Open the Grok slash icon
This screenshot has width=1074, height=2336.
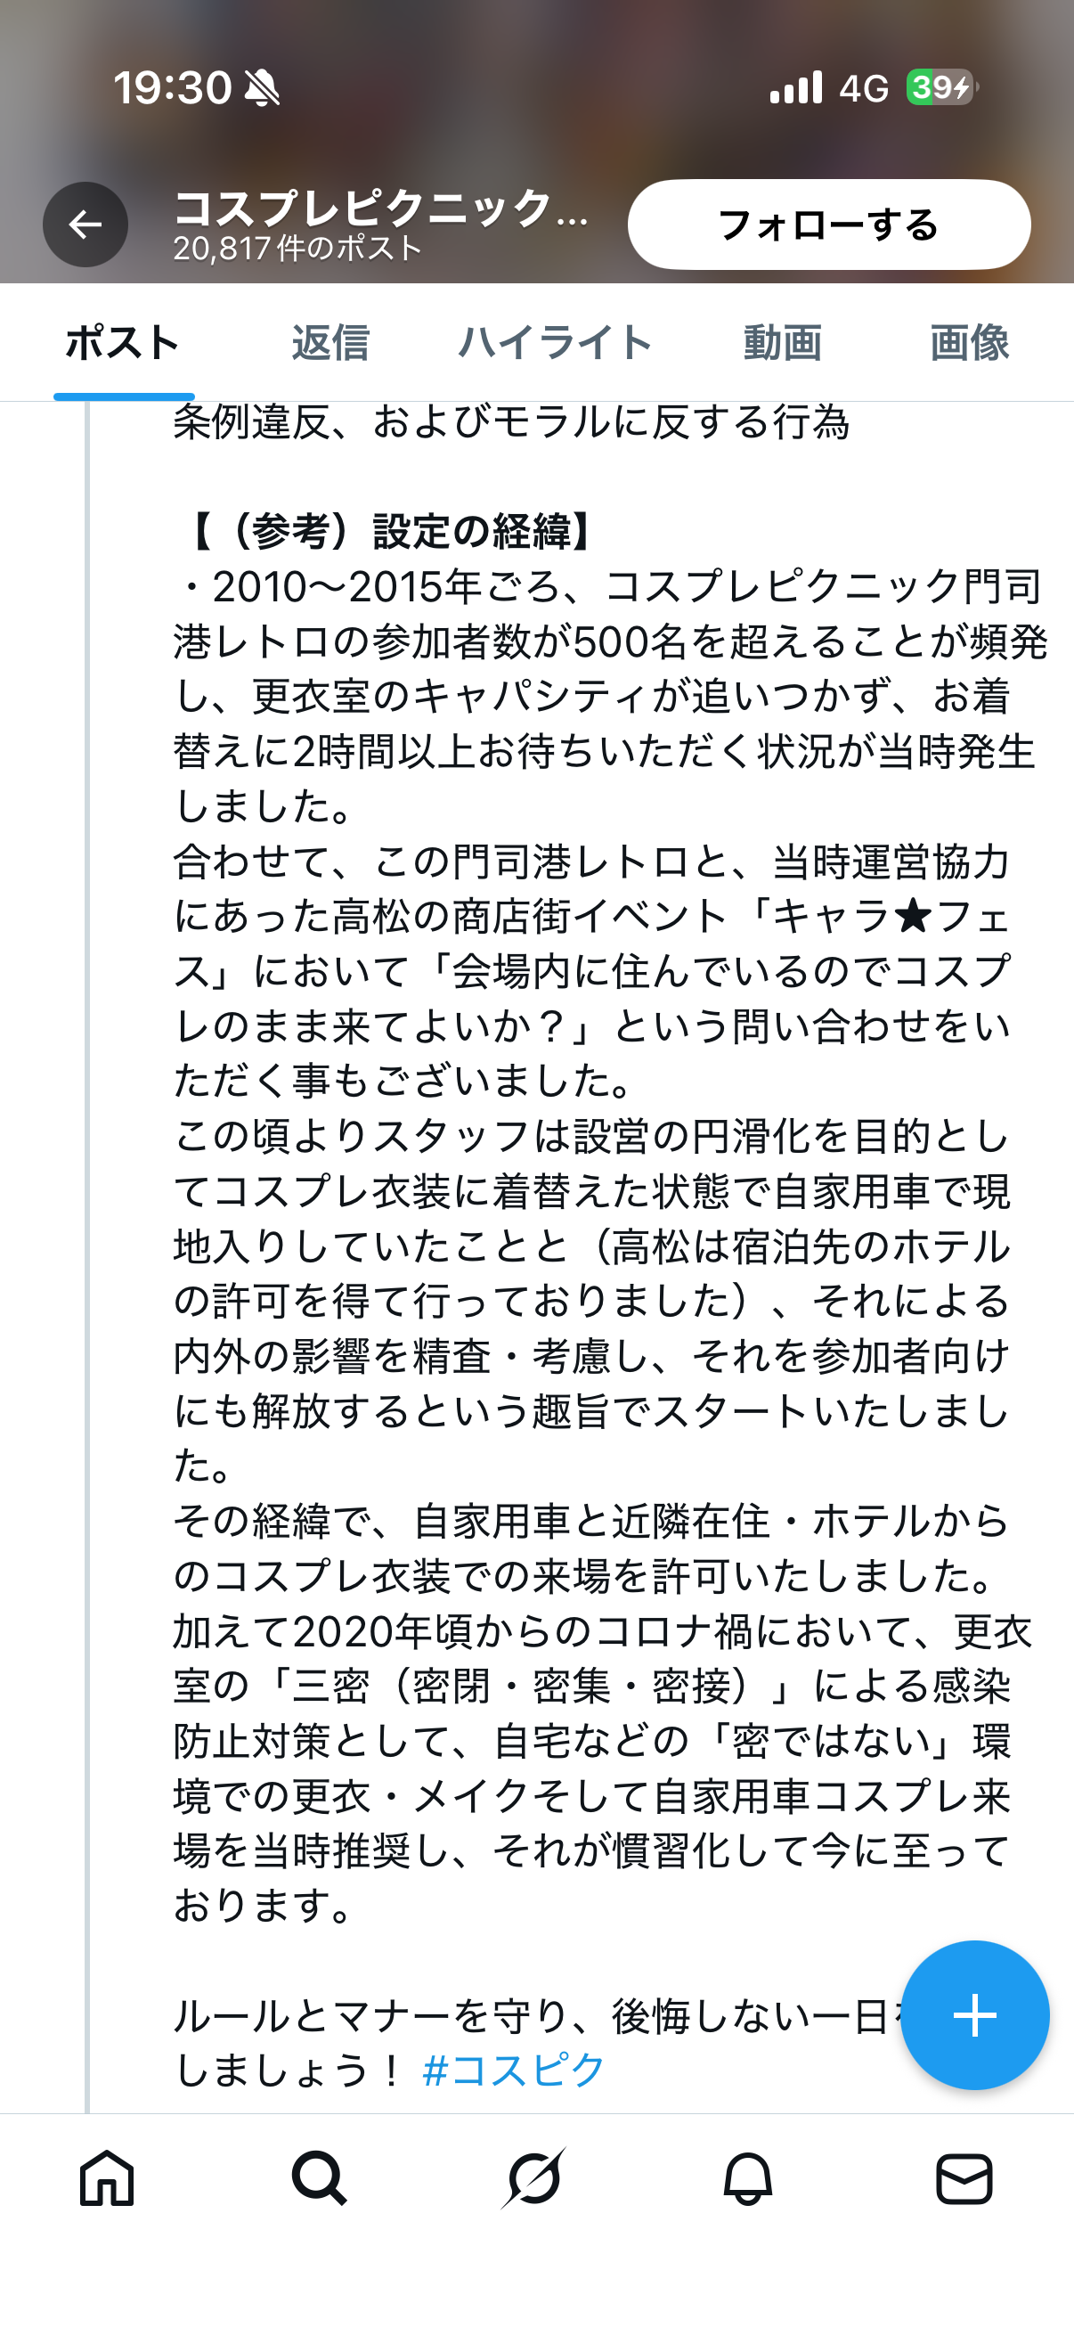pyautogui.click(x=533, y=2177)
